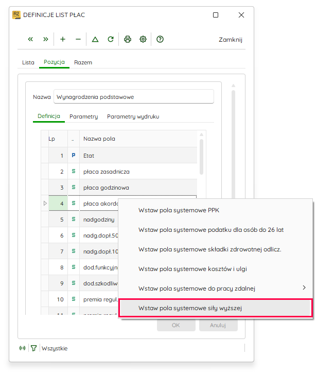Click the outer panel vertical scrollbar

click(233, 145)
